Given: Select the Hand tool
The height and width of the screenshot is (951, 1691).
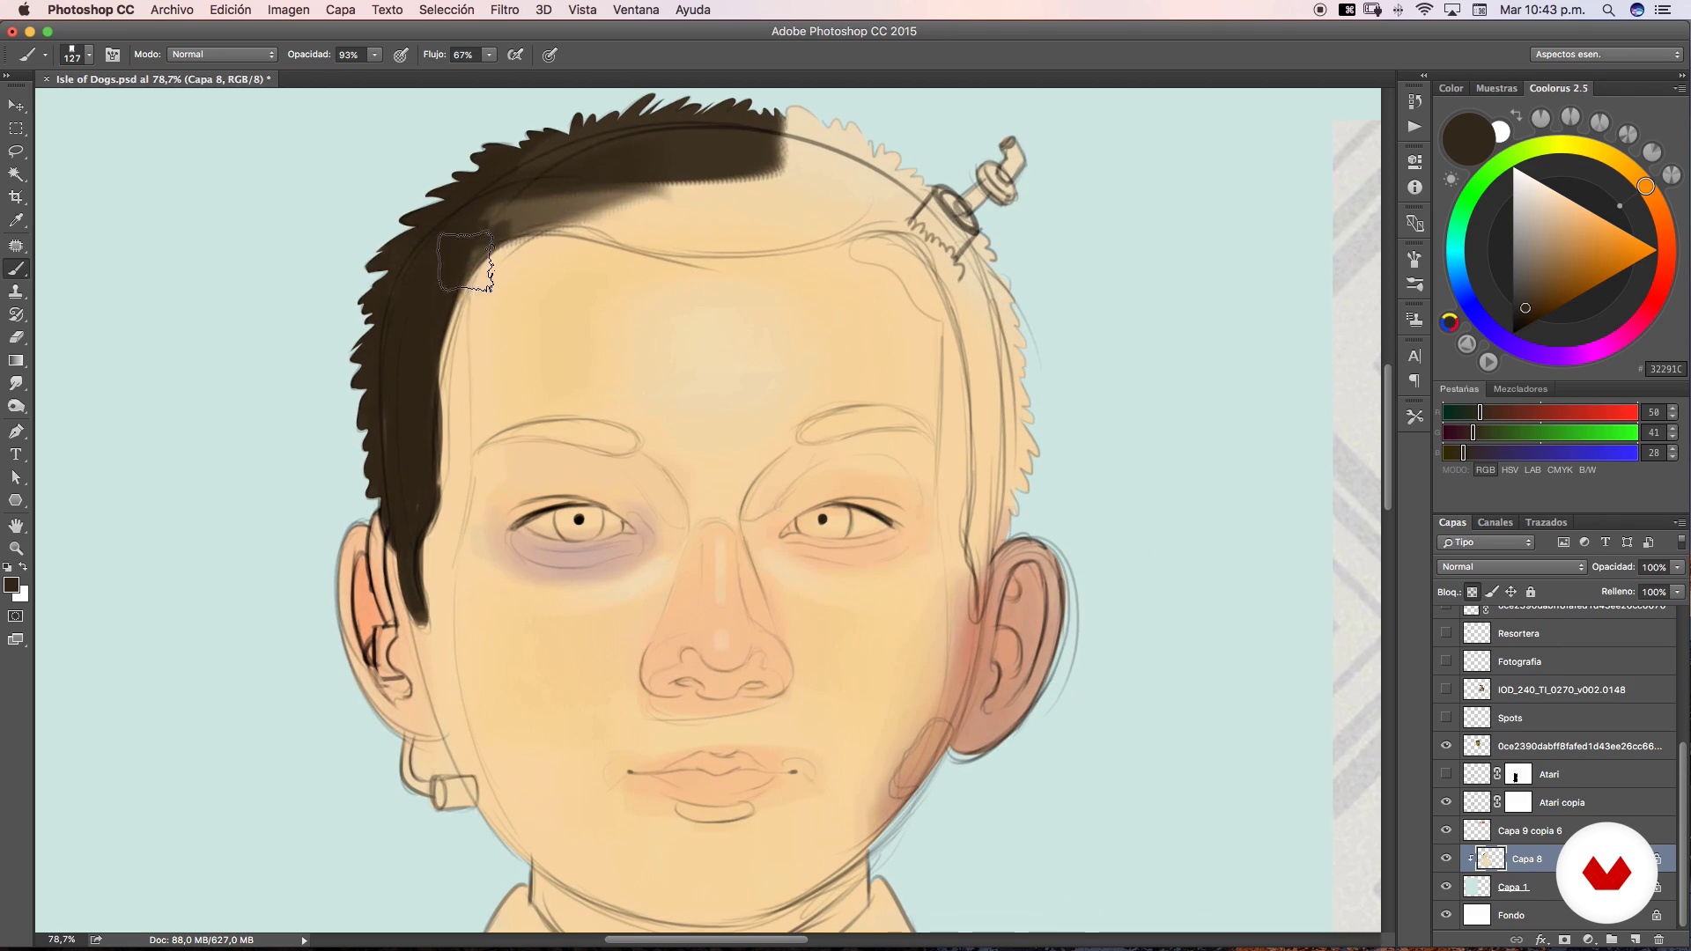Looking at the screenshot, I should (16, 526).
